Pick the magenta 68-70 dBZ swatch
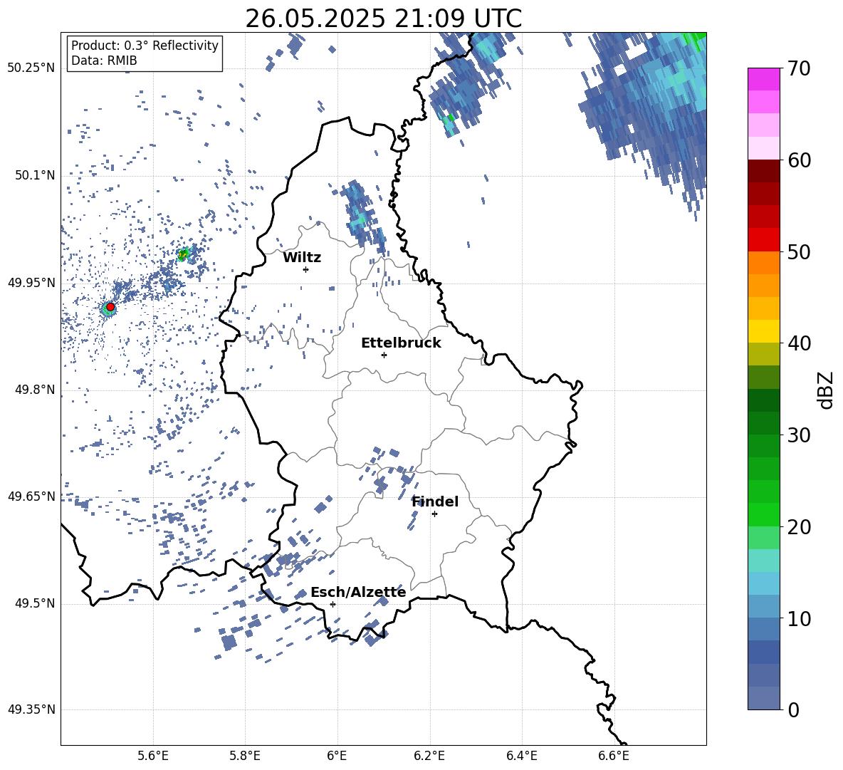 [x=764, y=80]
